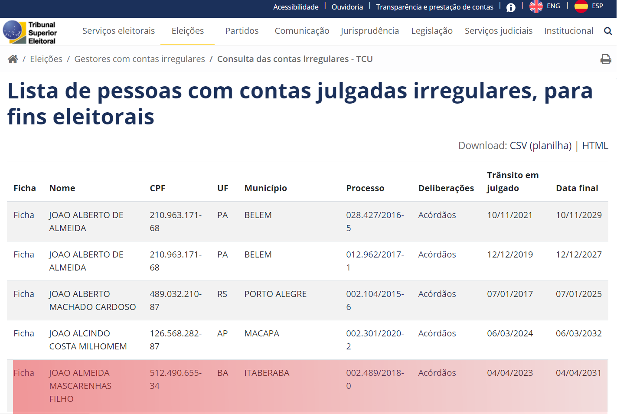Click MACAPA municipality cell
This screenshot has height=414, width=617.
[262, 333]
